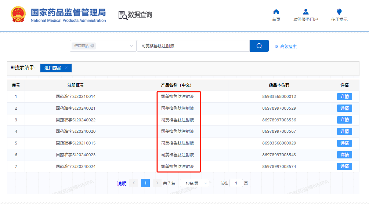Image resolution: width=369 pixels, height=205 pixels.
Task: Click the 说明 link near pagination
Action: tap(122, 183)
